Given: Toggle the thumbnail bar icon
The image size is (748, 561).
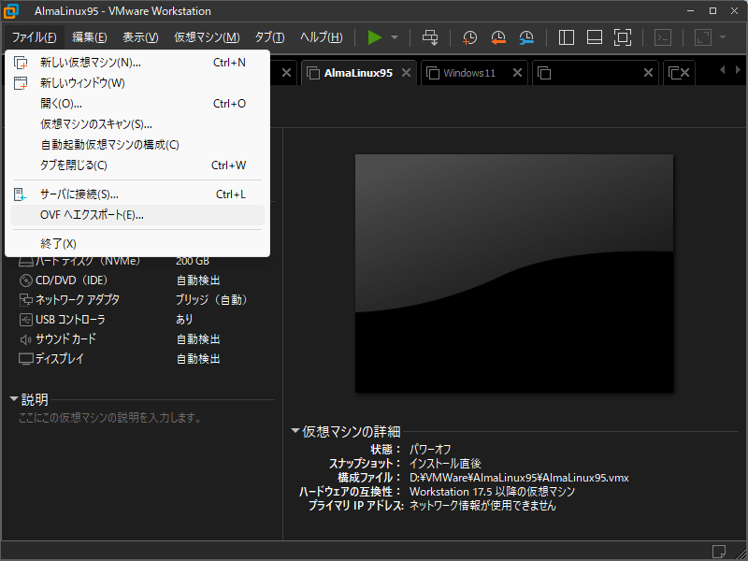Looking at the screenshot, I should (595, 37).
